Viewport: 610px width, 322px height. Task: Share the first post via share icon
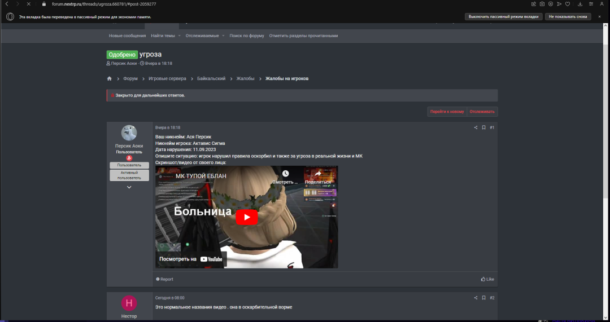[x=476, y=127]
